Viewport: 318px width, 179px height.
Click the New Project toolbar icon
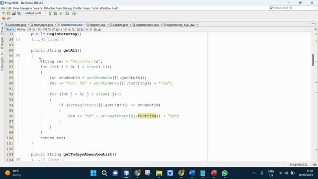pos(8,13)
